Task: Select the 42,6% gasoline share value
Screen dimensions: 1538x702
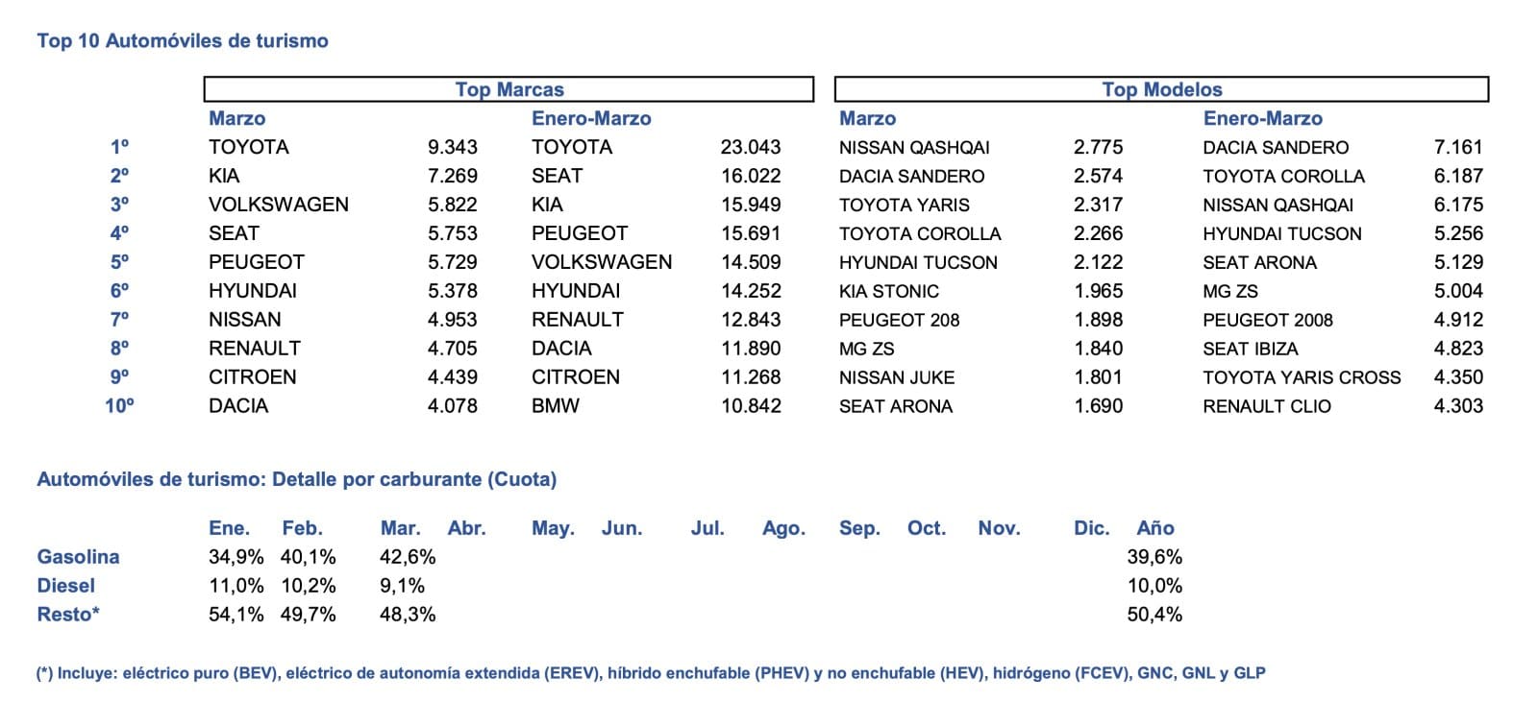Action: [x=408, y=557]
